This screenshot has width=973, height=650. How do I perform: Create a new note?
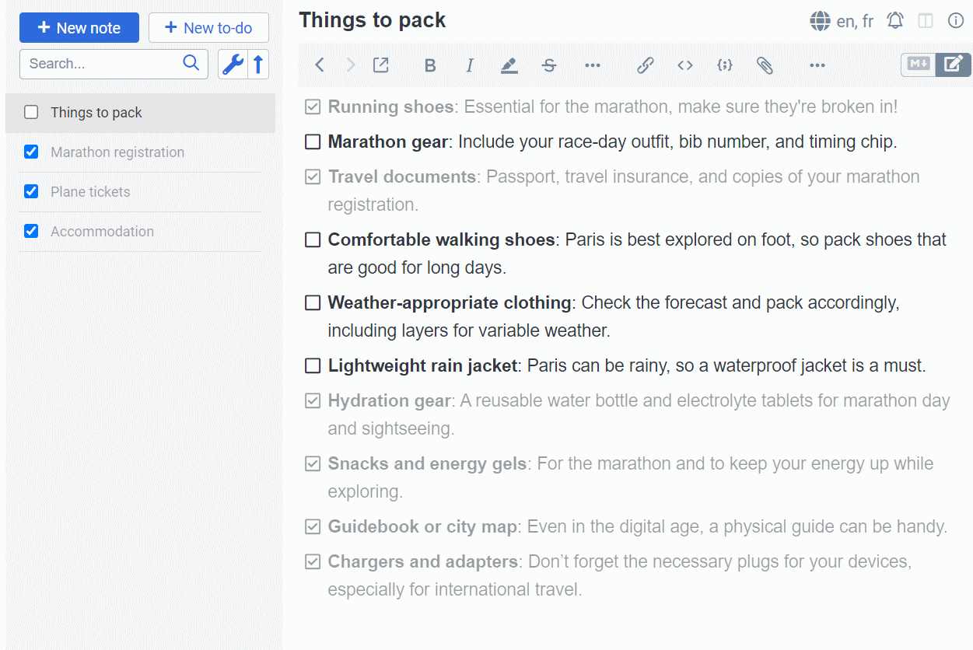[79, 28]
